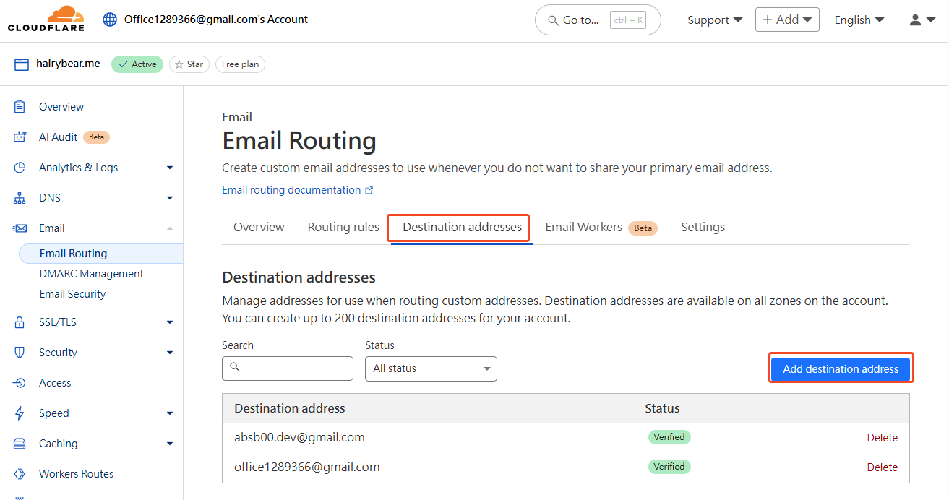The image size is (949, 500).
Task: Switch to the Overview tab
Action: [x=259, y=227]
